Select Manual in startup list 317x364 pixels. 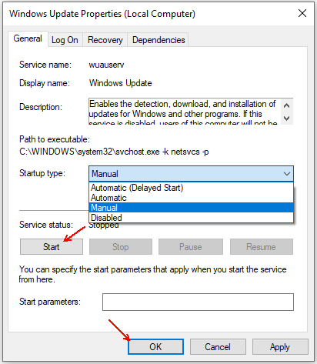click(191, 208)
